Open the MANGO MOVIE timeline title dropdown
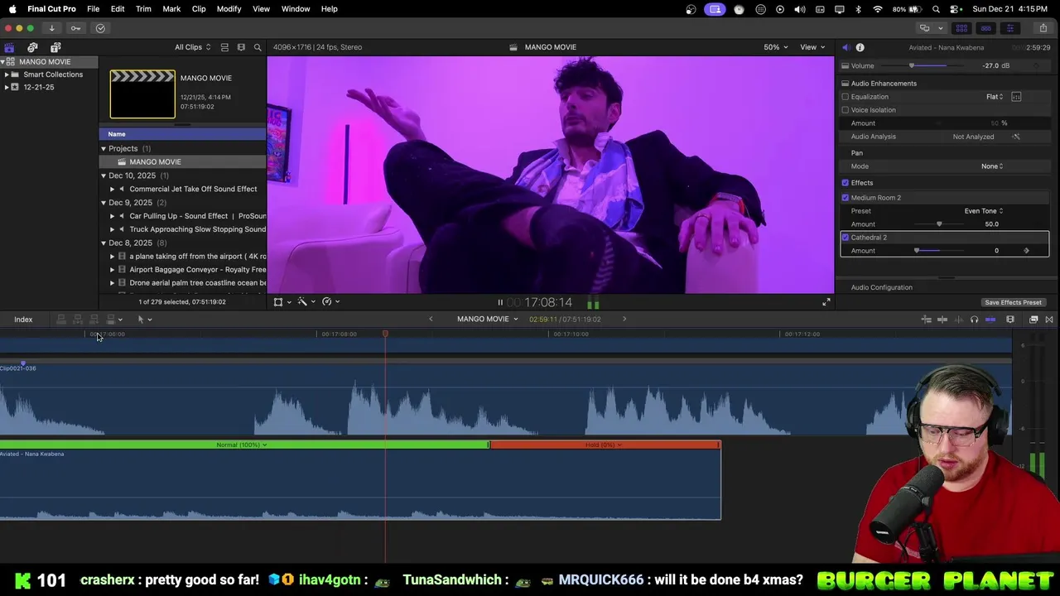 point(488,320)
